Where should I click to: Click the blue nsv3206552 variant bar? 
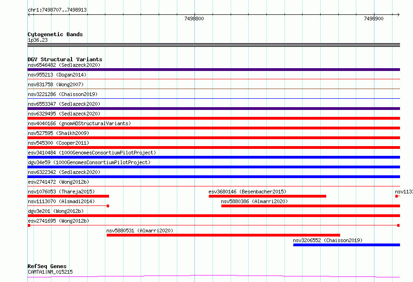[x=347, y=245]
